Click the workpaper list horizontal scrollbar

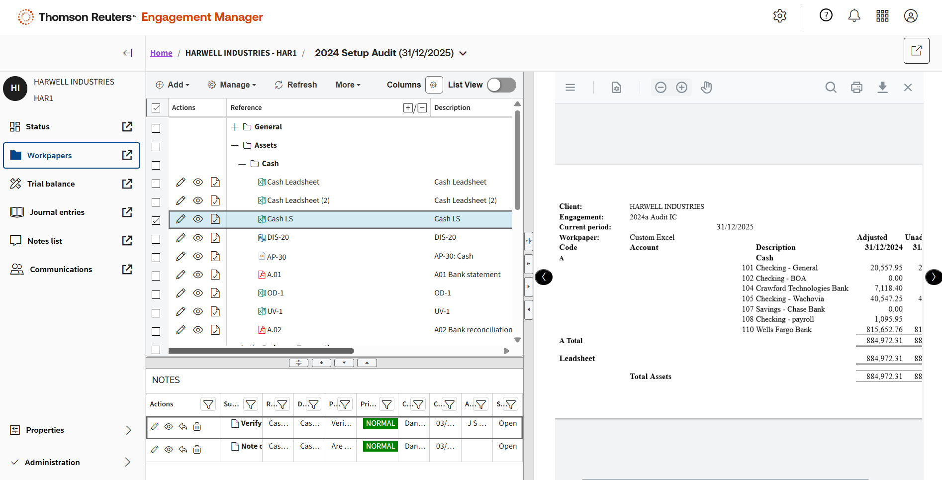click(x=261, y=351)
